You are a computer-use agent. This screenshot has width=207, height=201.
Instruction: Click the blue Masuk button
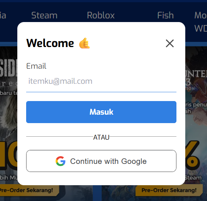tap(101, 112)
